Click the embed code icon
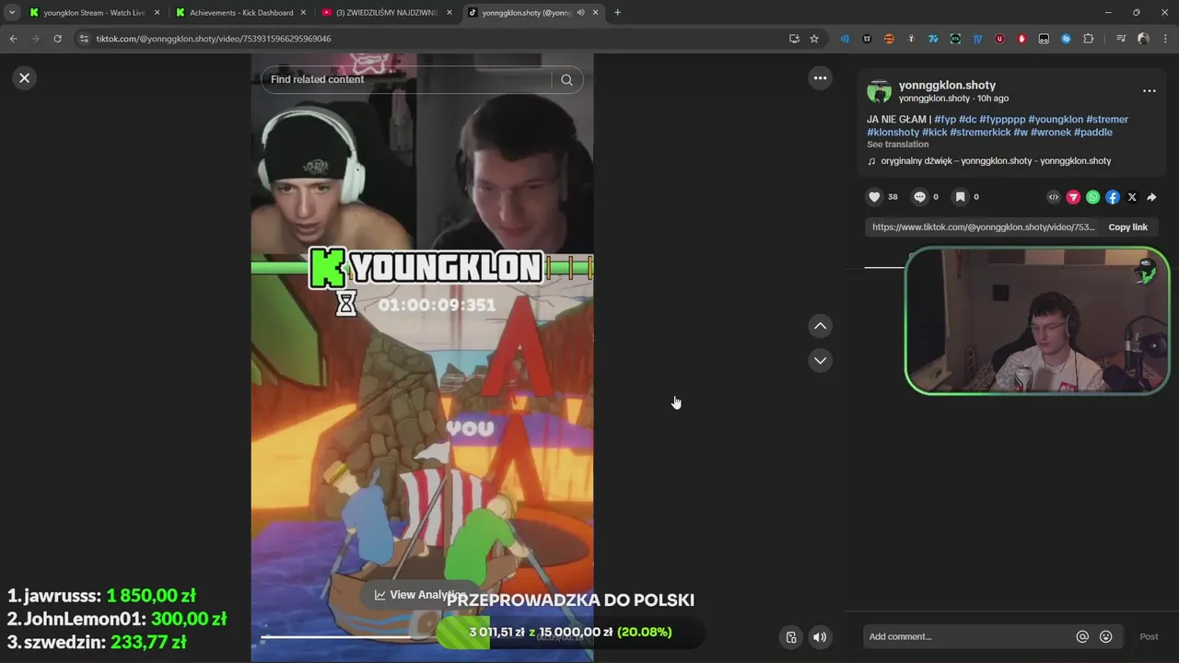This screenshot has height=663, width=1179. pos(1054,197)
